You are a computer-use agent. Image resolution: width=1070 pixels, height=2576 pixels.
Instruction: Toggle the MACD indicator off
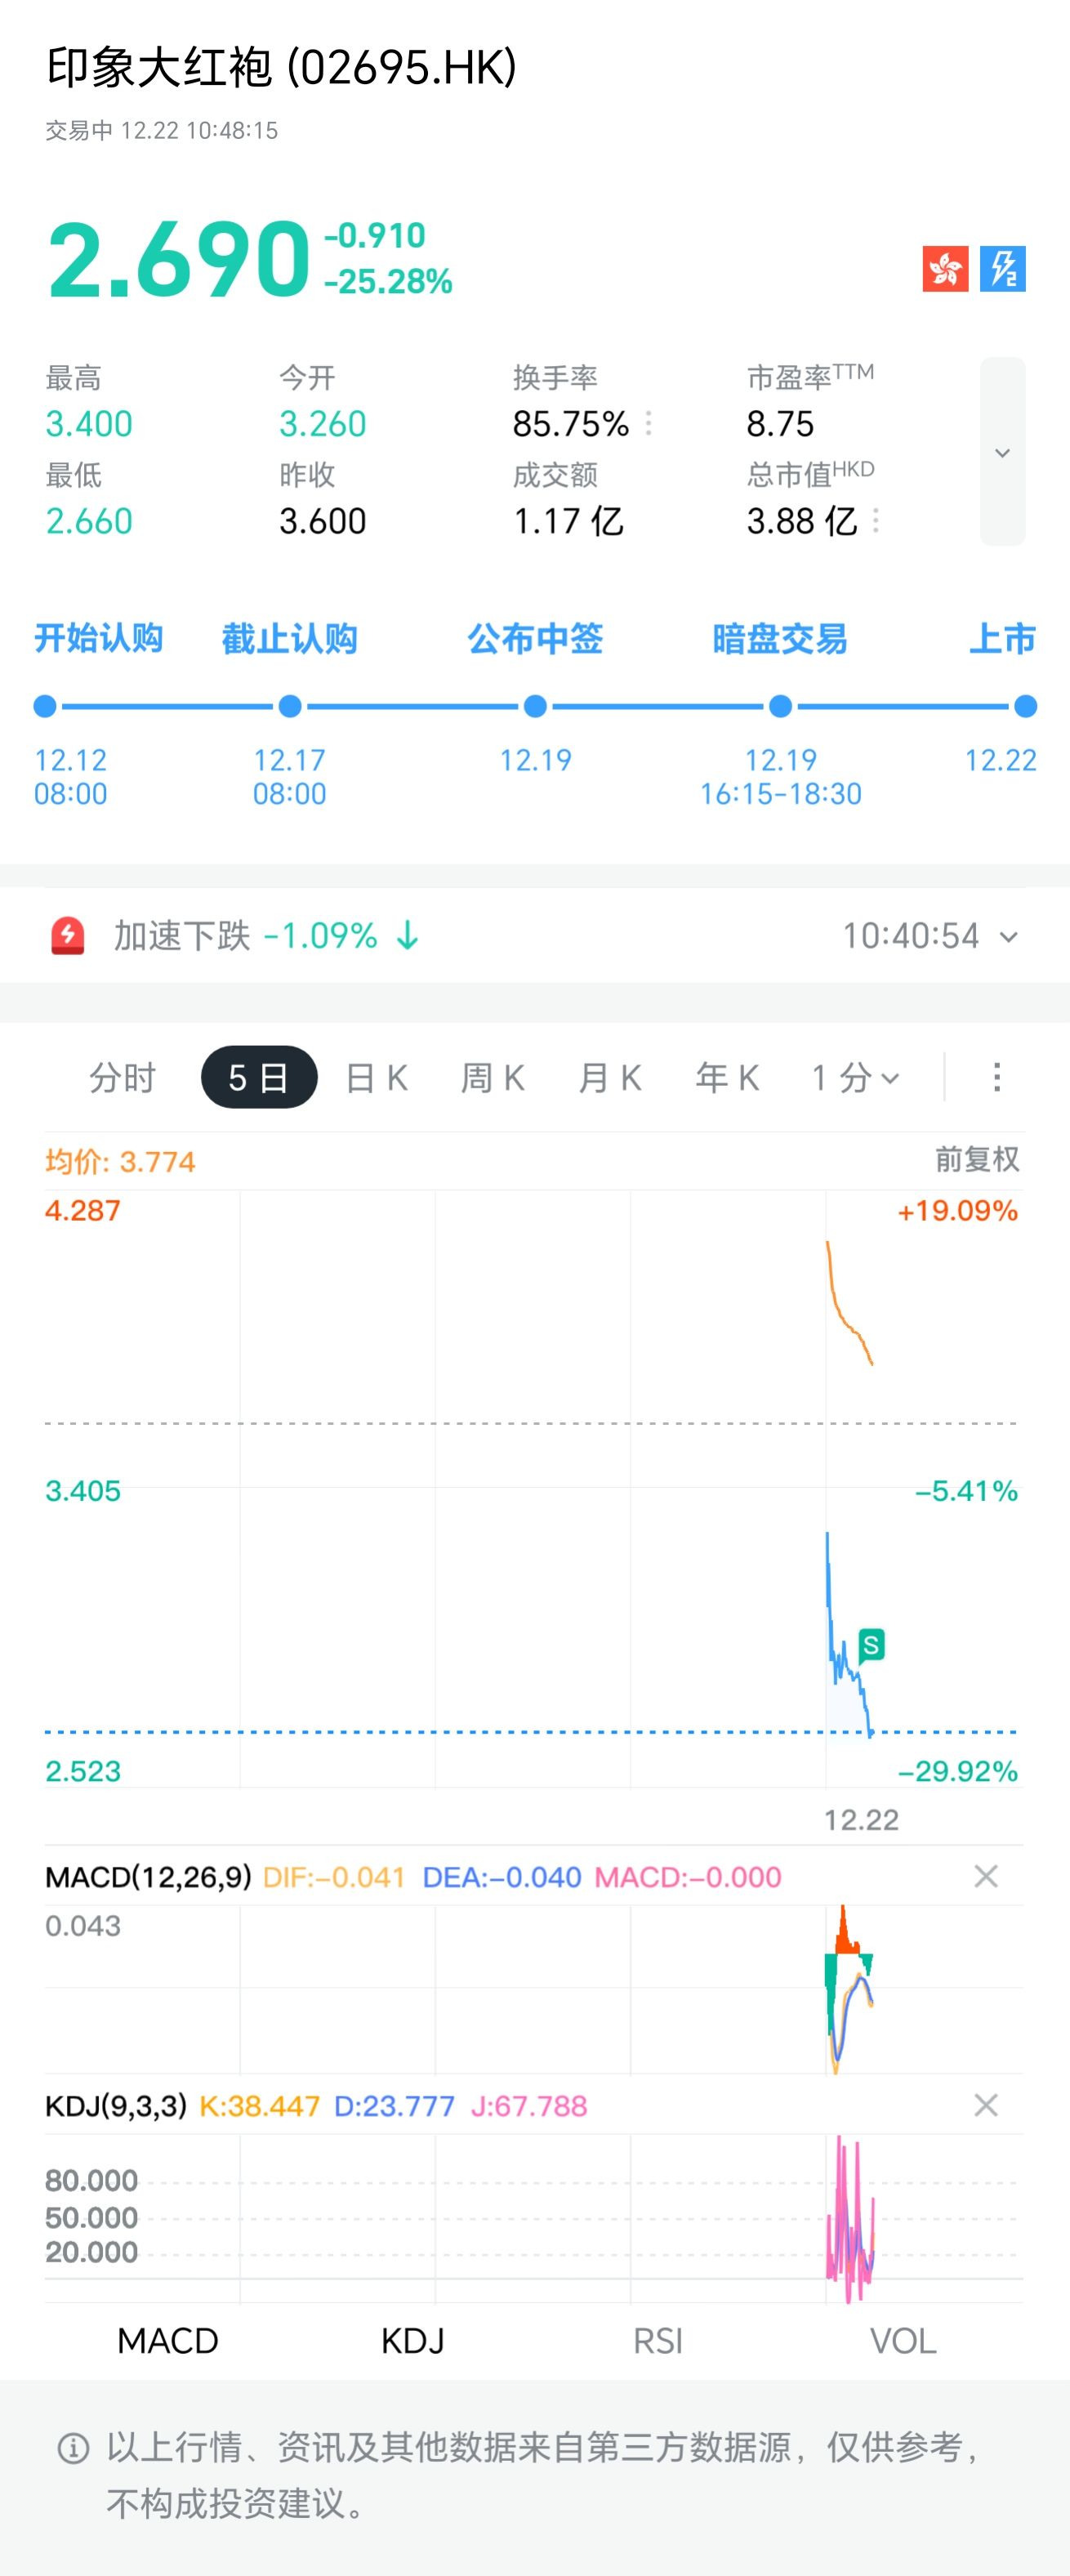(x=168, y=2341)
